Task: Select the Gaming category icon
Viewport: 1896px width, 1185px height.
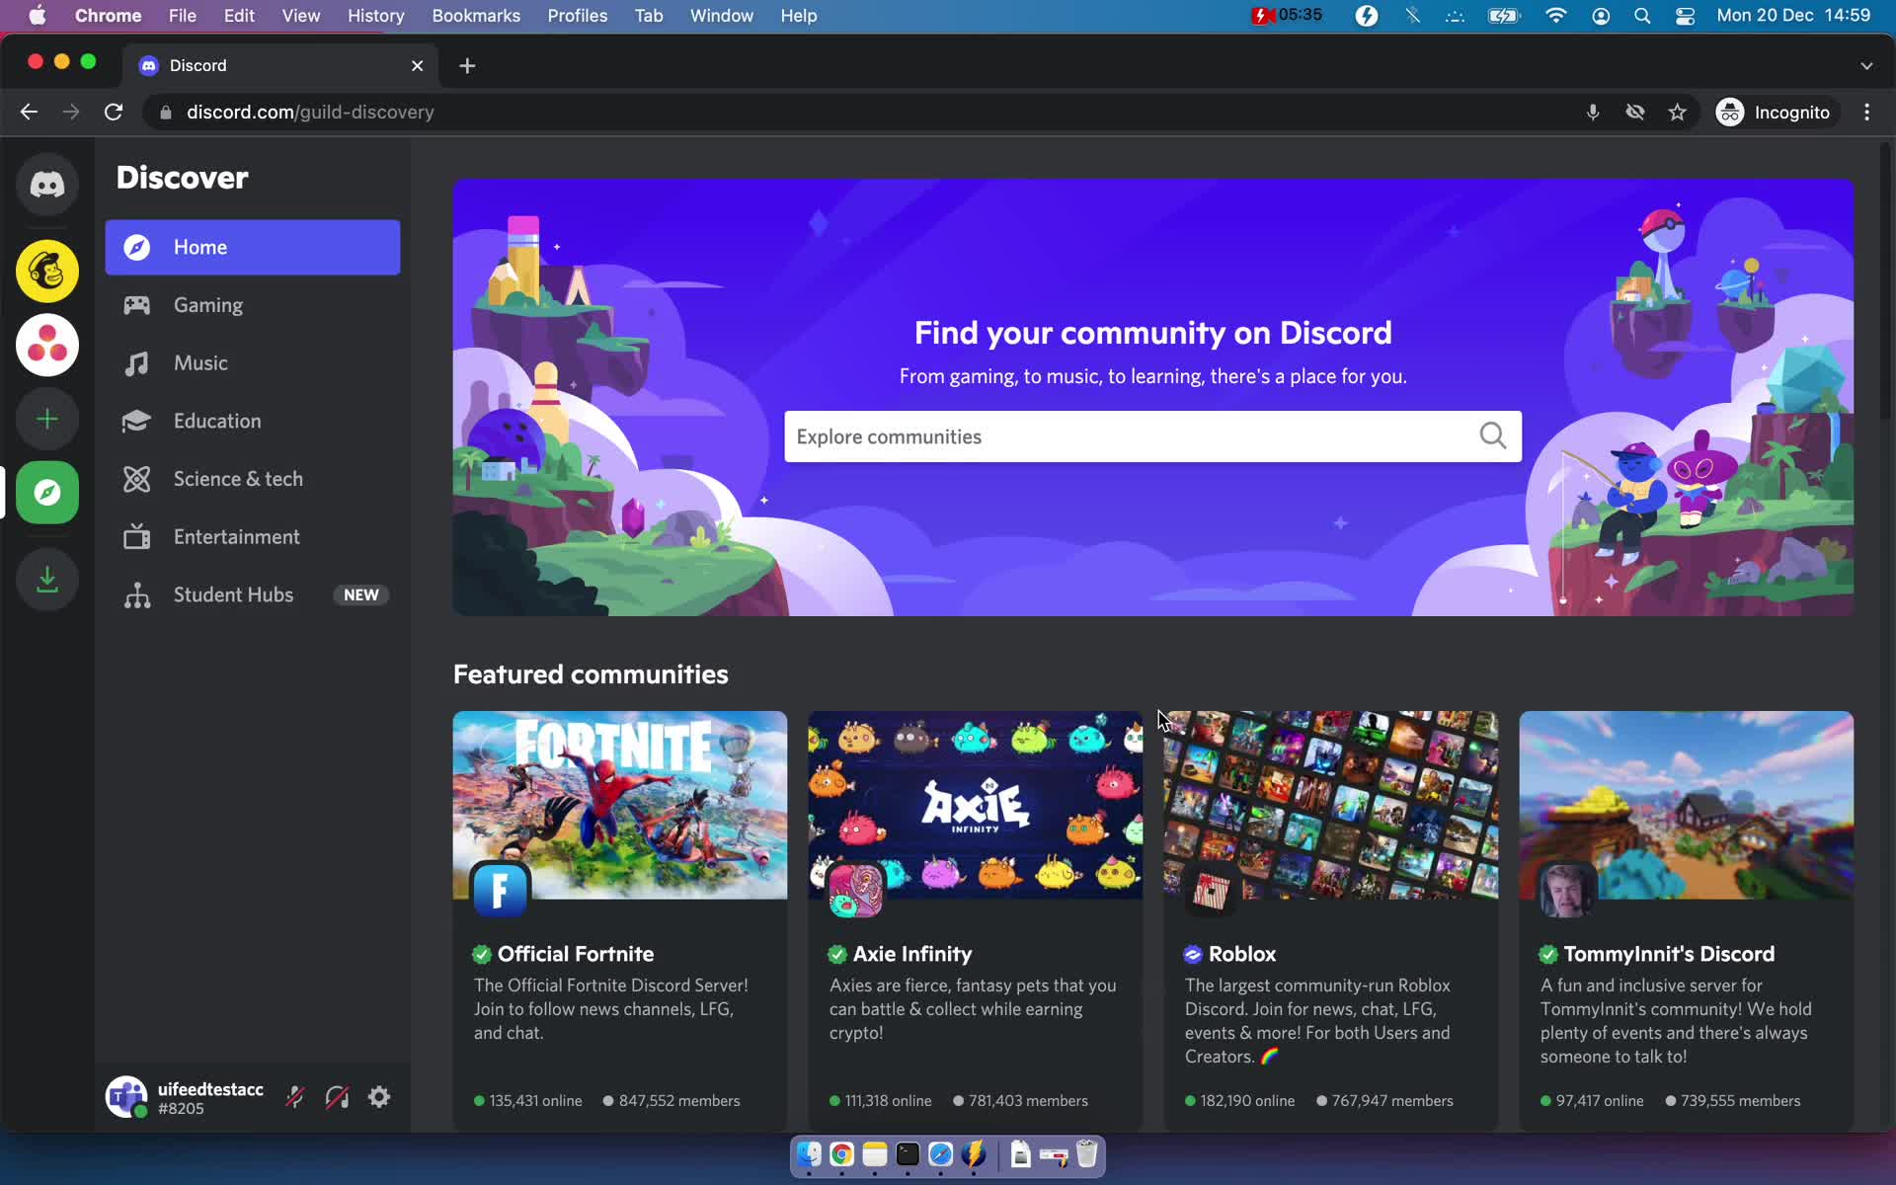Action: click(x=135, y=304)
